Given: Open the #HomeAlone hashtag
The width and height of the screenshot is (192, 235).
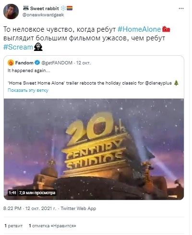Looking at the screenshot, I should click(139, 29).
